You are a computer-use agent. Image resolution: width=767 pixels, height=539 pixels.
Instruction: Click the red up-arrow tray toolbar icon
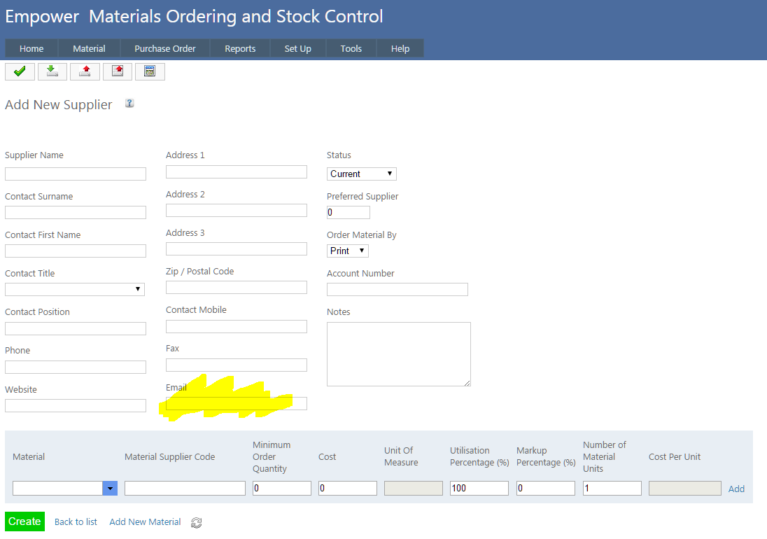(x=85, y=71)
